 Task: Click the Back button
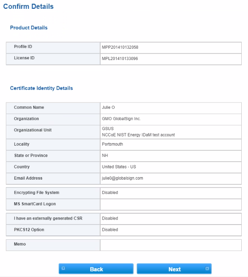96,269
